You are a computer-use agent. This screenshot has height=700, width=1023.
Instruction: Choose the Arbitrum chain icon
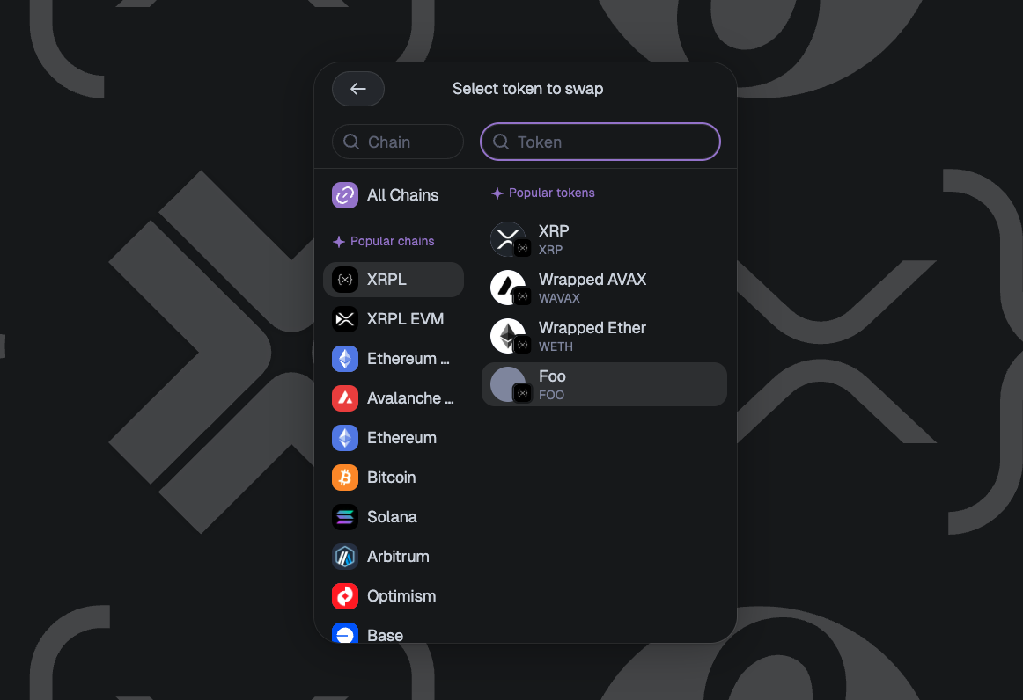[345, 557]
